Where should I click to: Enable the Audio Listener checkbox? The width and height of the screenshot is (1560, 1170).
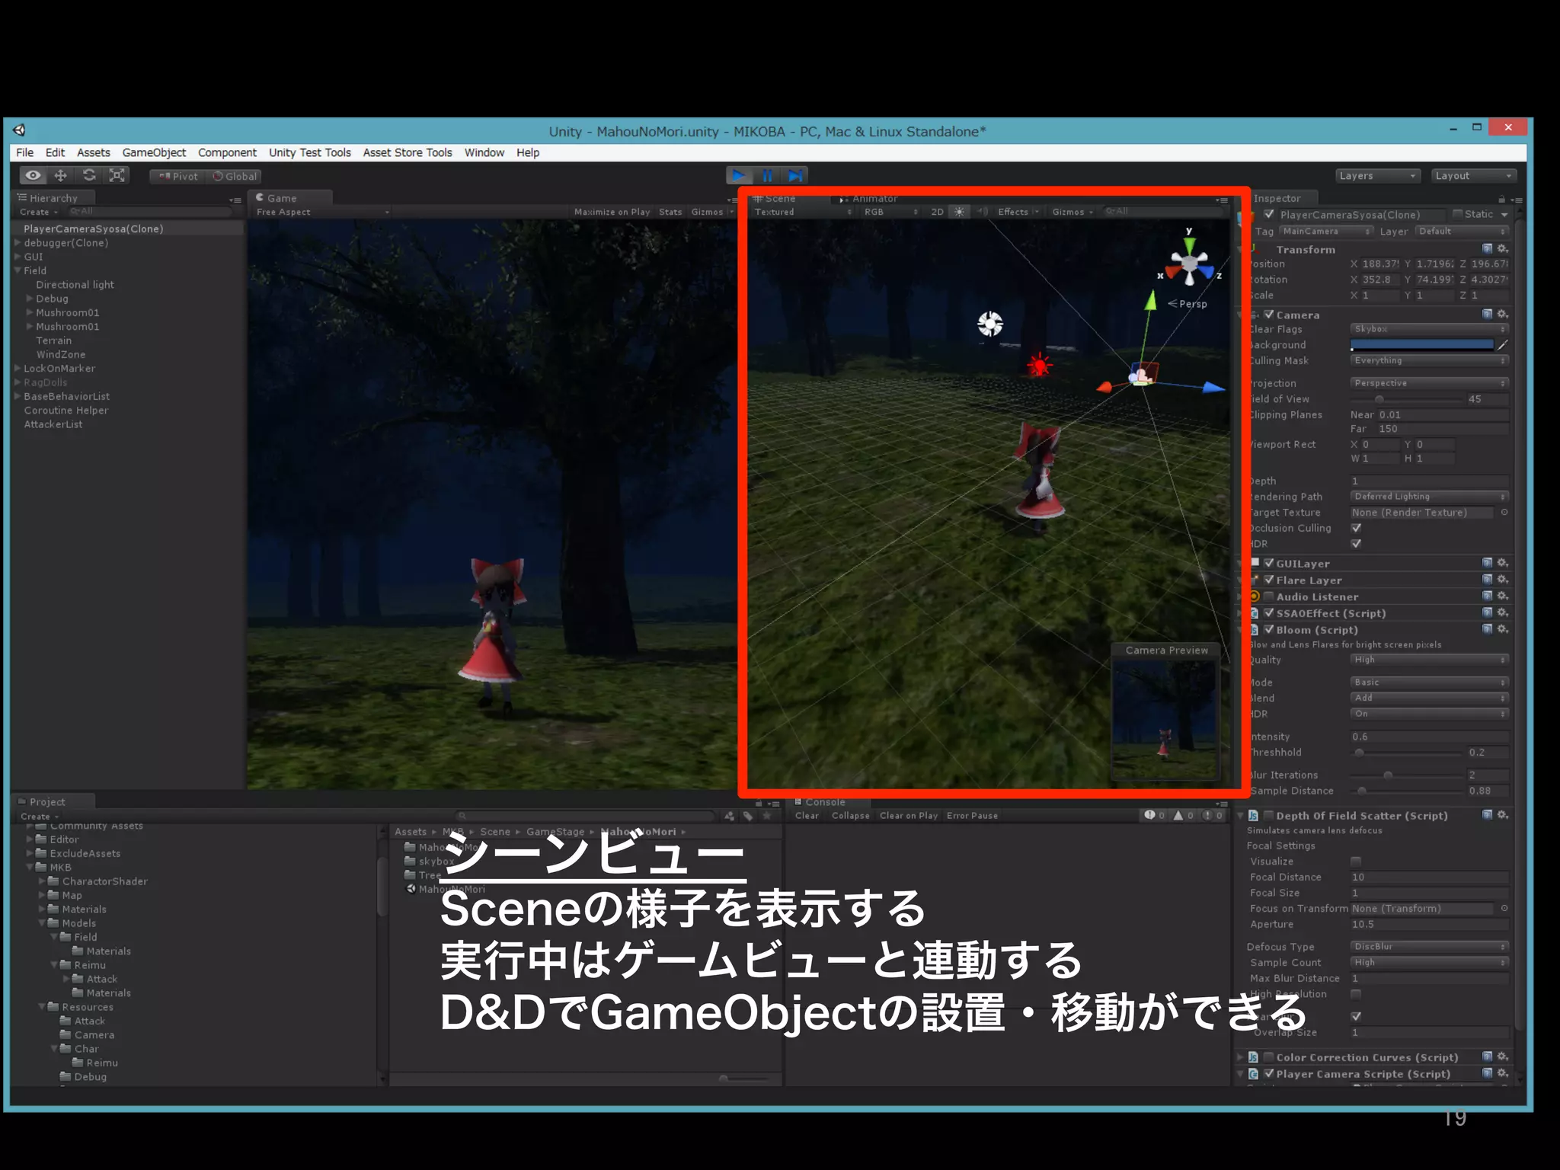click(1269, 596)
